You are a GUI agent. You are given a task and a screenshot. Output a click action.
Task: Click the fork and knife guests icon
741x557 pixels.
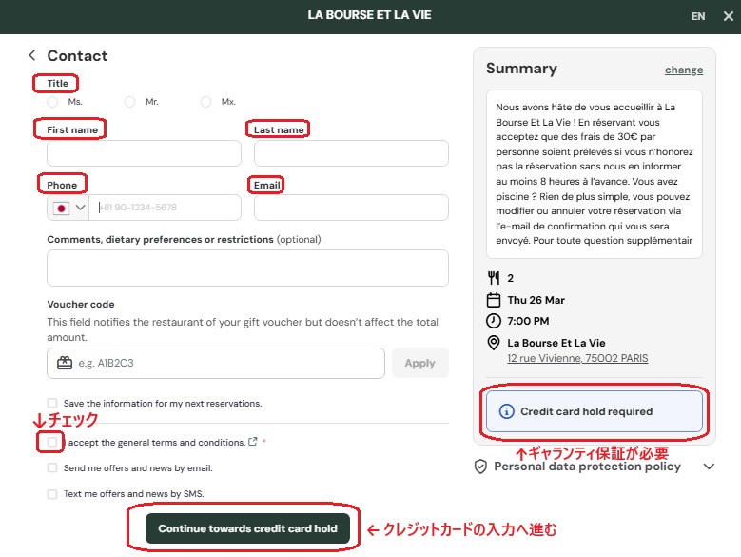493,278
